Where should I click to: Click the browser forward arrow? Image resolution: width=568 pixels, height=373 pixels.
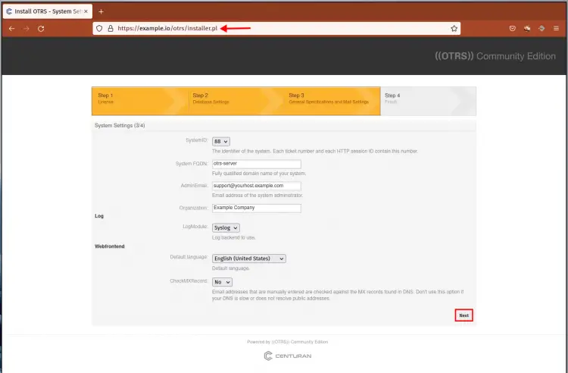tap(26, 28)
